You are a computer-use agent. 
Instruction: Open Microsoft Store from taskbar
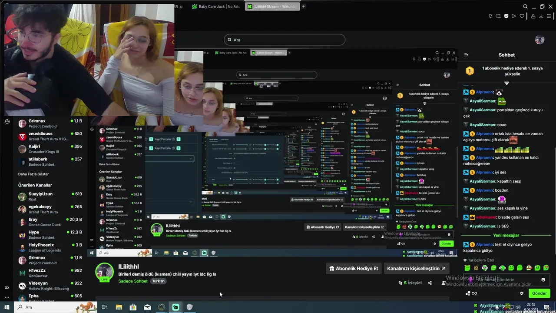pos(133,307)
